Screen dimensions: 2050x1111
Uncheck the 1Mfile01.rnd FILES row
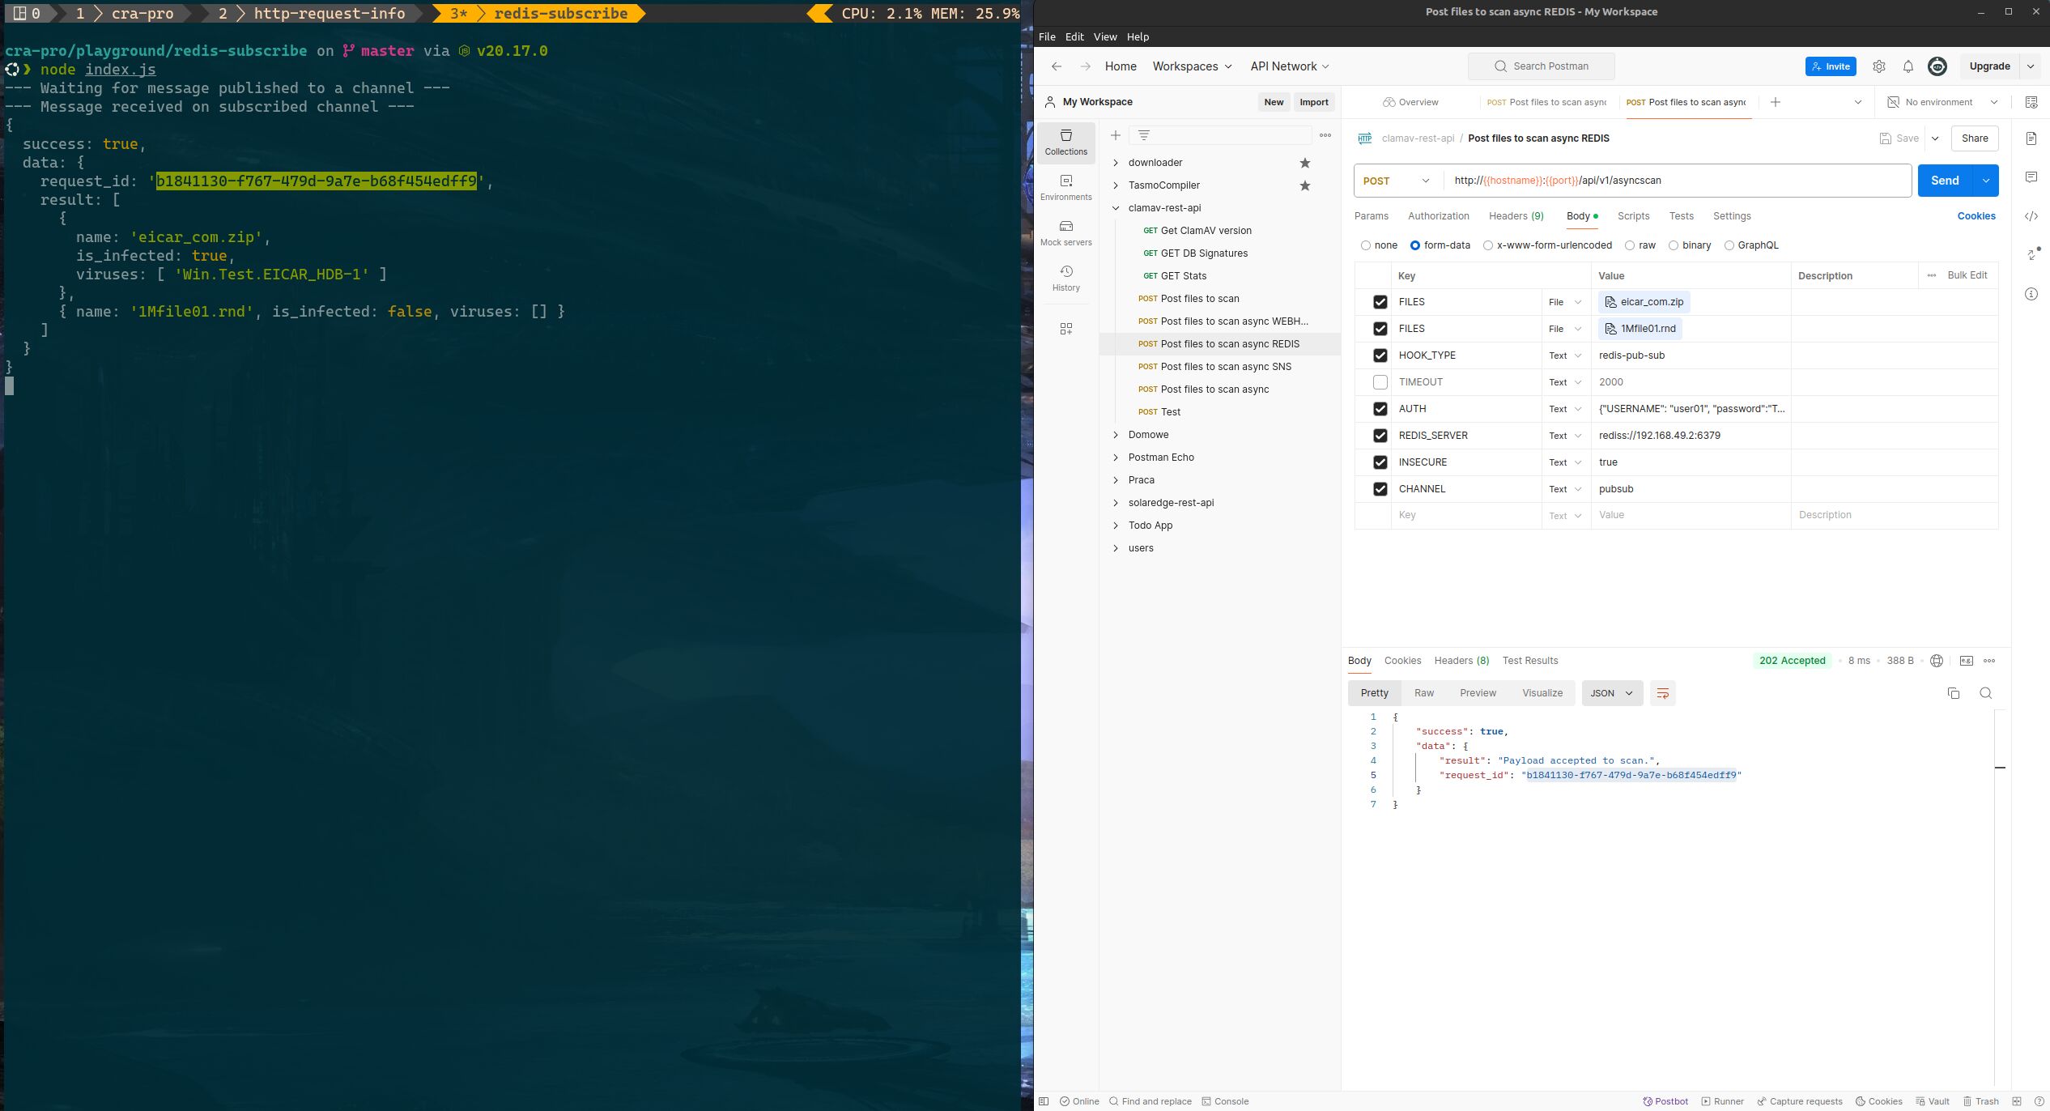[x=1380, y=329]
